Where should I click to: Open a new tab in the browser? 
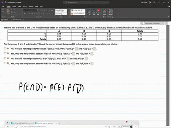59,123
